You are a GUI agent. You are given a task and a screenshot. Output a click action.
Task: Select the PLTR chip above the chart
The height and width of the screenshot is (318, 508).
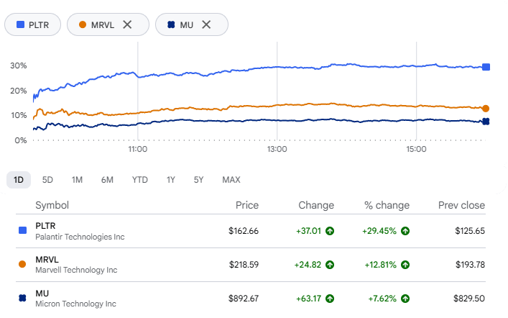[32, 24]
